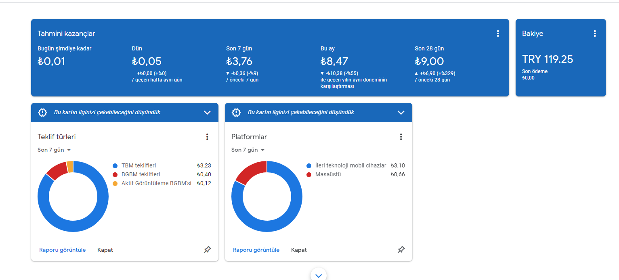Pin the Platformlar card
The image size is (619, 280).
click(x=401, y=250)
